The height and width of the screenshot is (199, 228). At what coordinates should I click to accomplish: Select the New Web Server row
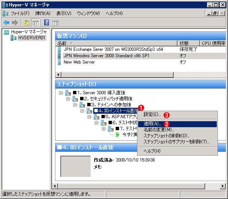(x=141, y=62)
